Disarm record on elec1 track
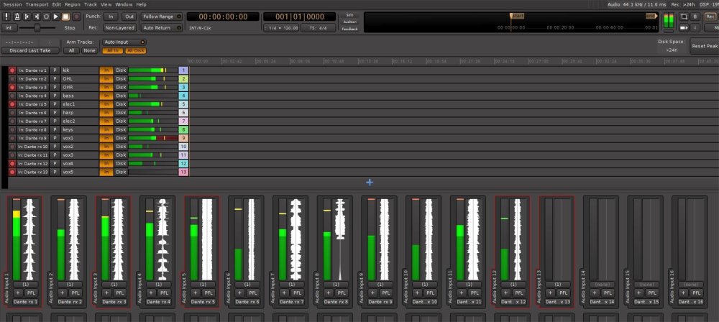Viewport: 719px width, 322px height. coord(12,104)
